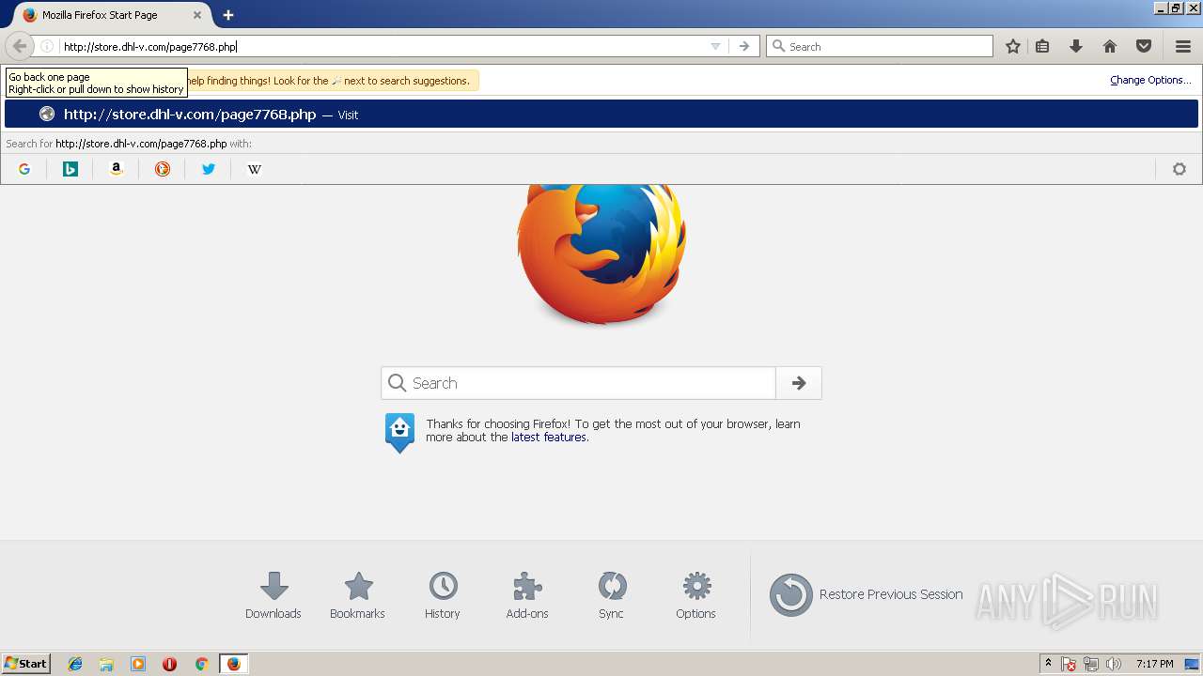Open search settings gear icon
Screen dimensions: 1203x676
pos(1180,169)
